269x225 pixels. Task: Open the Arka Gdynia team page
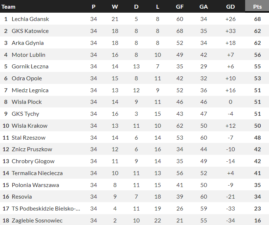click(x=27, y=43)
